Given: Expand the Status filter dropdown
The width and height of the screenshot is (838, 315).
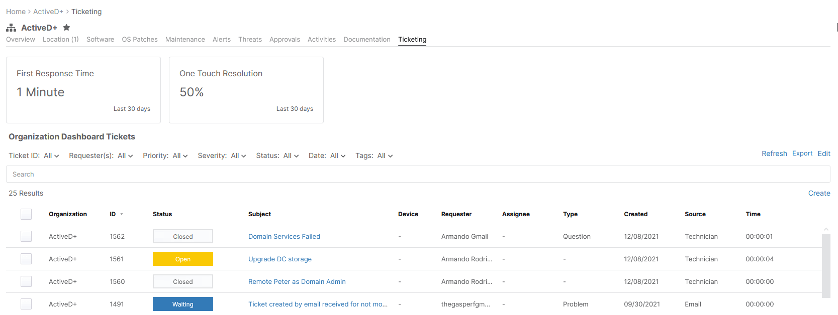Looking at the screenshot, I should point(291,156).
